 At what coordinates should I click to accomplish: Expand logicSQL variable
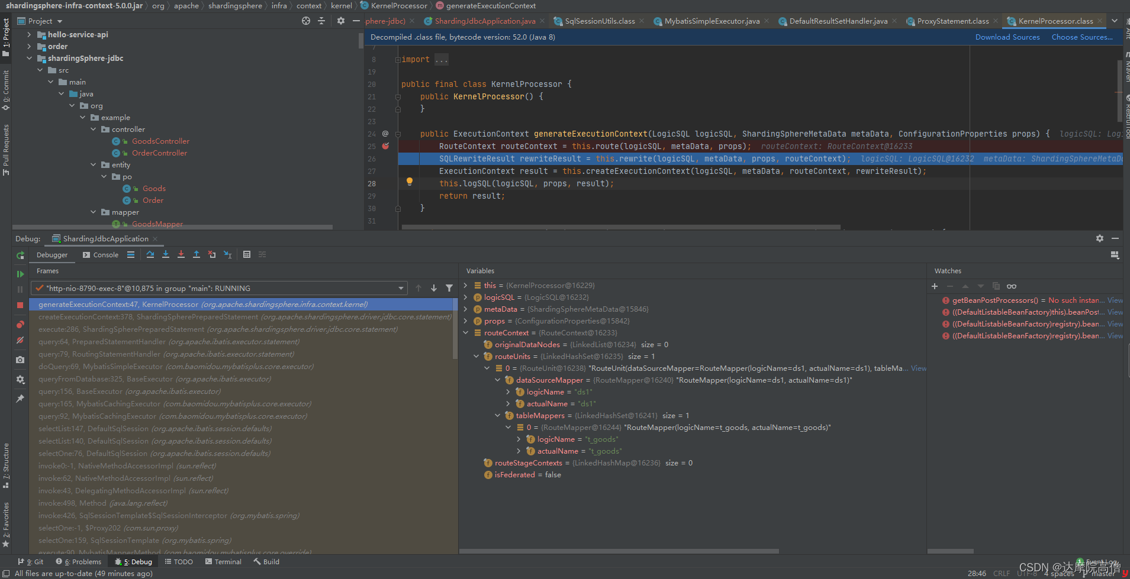coord(466,297)
